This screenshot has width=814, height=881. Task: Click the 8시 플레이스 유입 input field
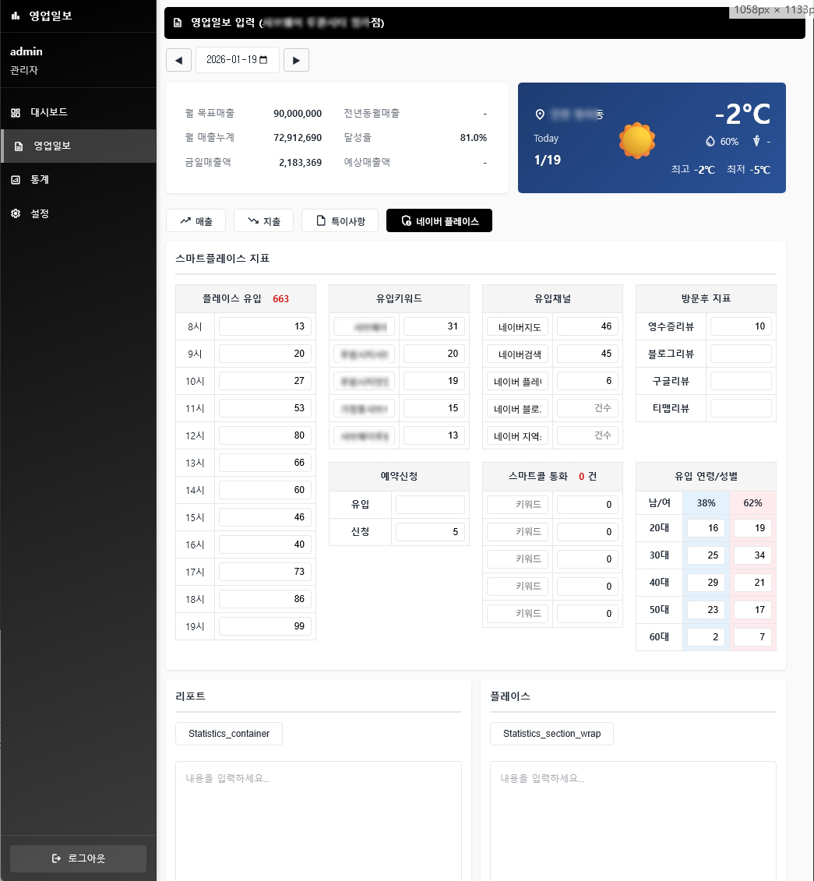265,326
